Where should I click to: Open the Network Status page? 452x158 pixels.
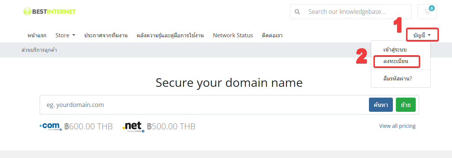pyautogui.click(x=233, y=35)
